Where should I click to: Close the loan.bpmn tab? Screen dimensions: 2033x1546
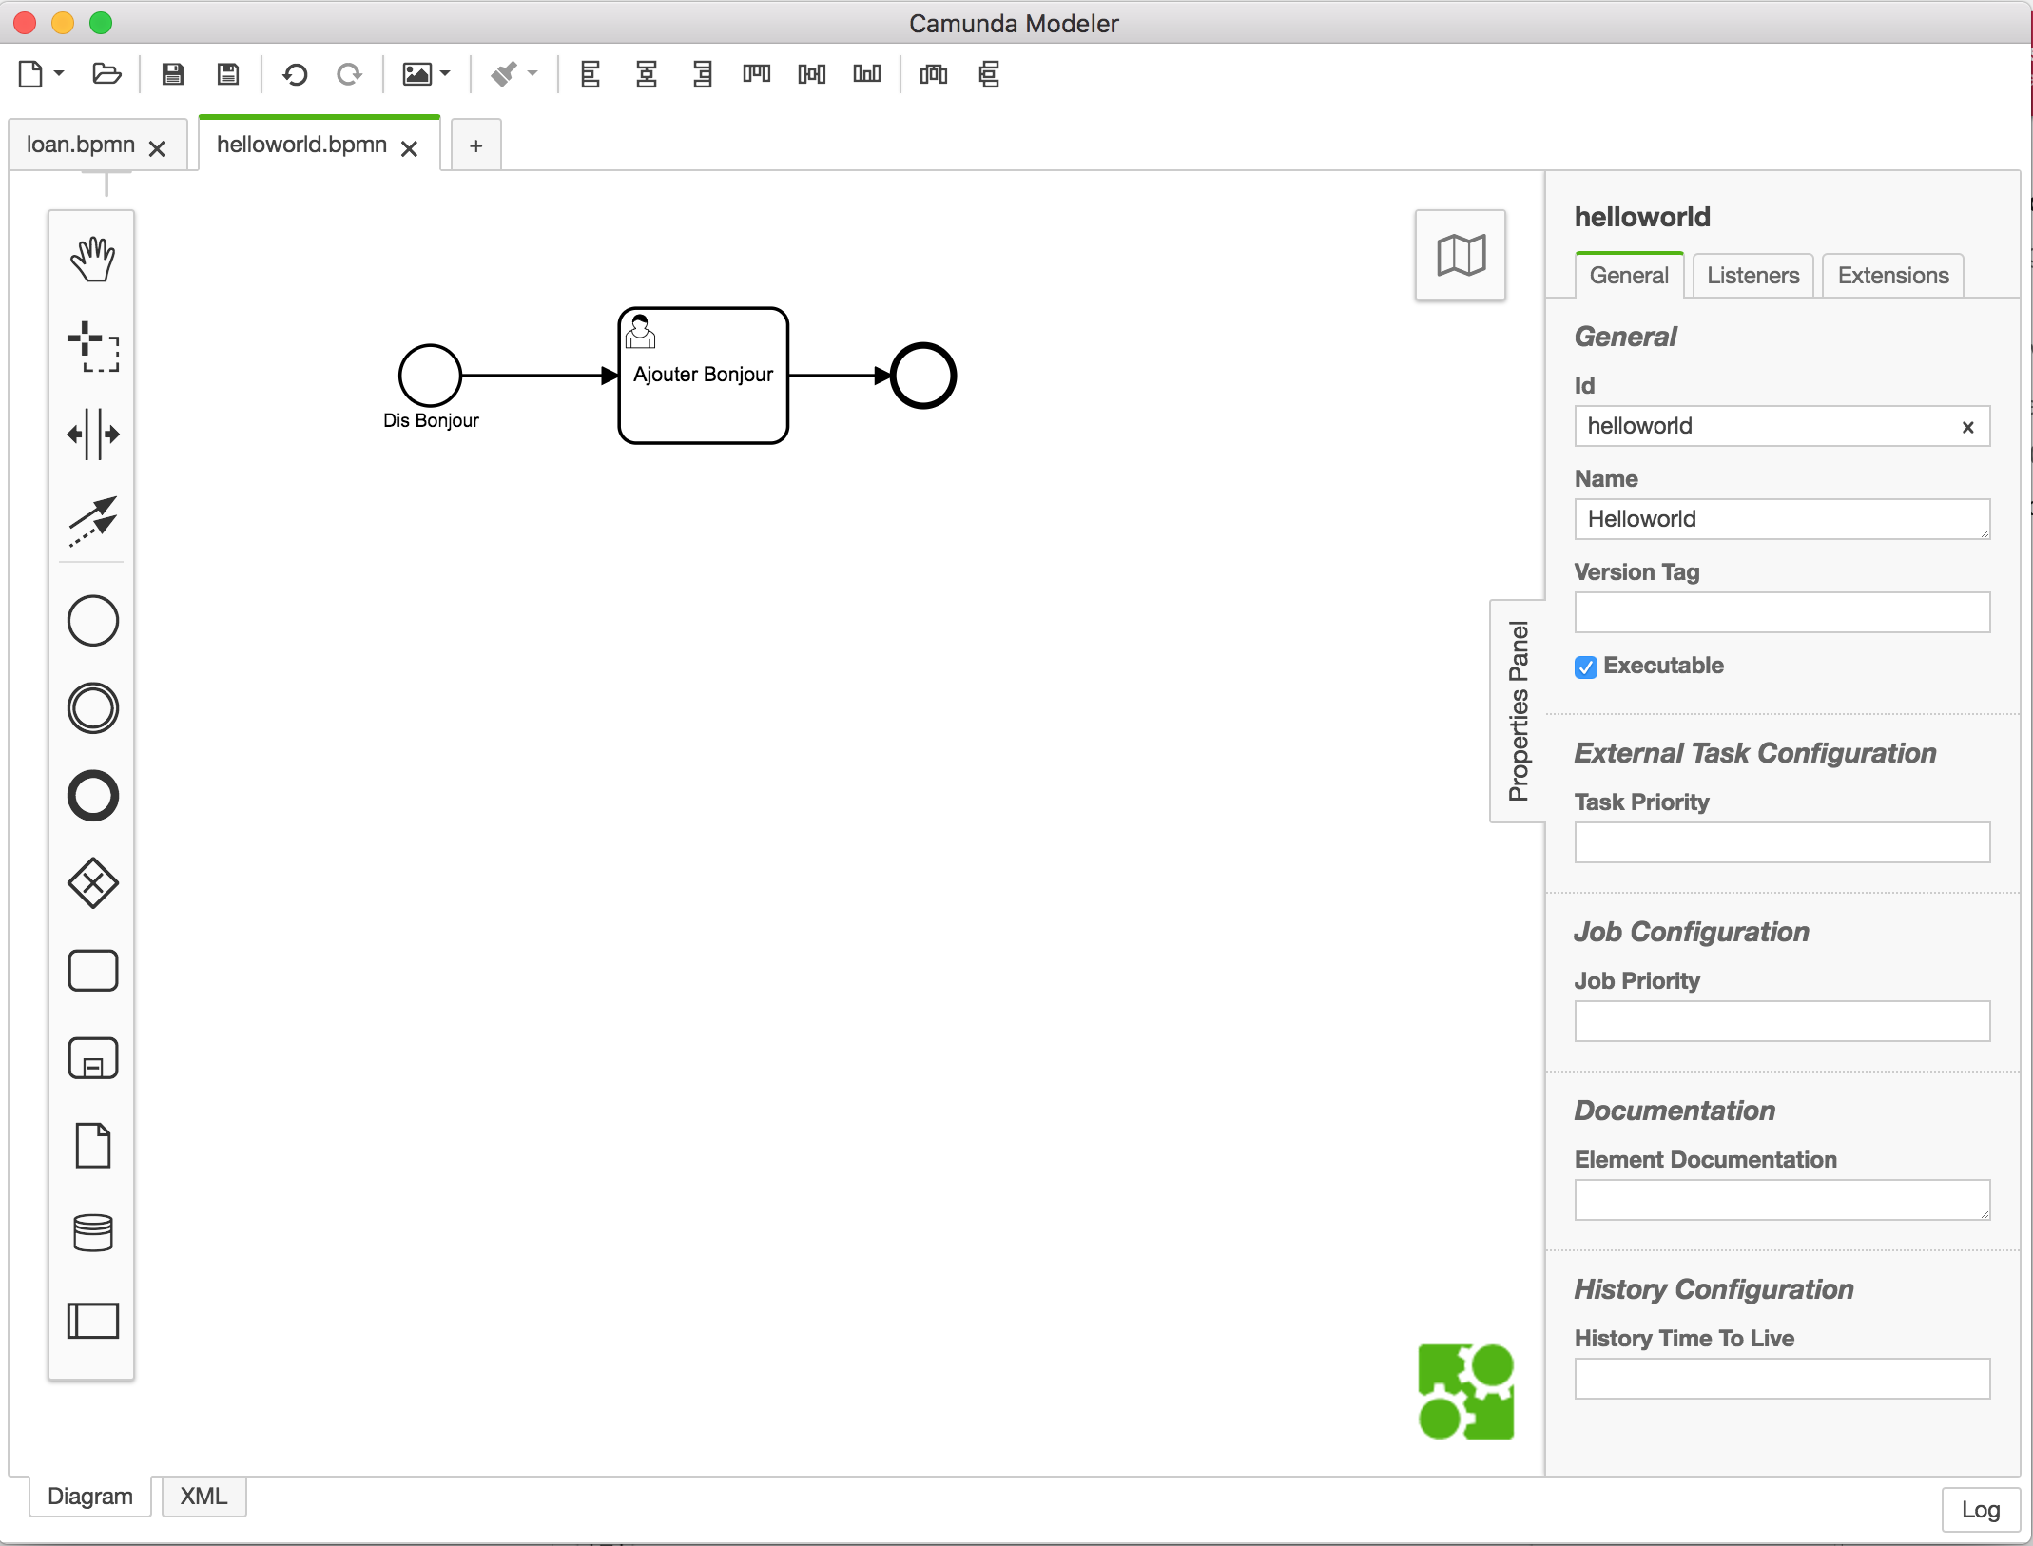click(158, 148)
